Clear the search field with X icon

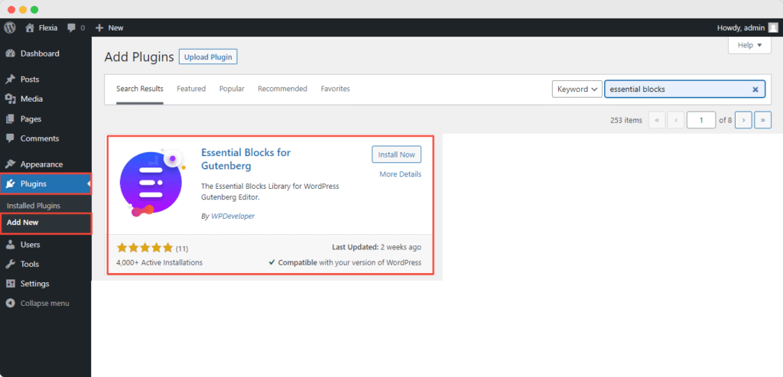(755, 89)
